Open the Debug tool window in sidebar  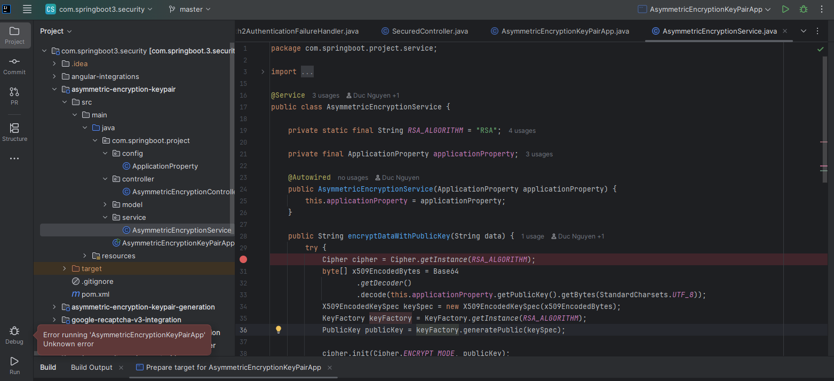click(14, 335)
